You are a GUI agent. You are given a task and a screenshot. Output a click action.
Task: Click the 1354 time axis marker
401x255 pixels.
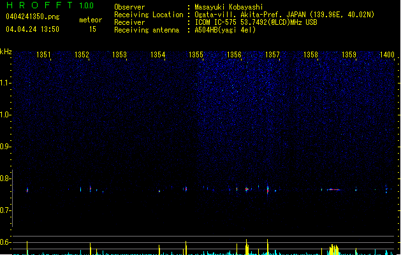(x=158, y=55)
